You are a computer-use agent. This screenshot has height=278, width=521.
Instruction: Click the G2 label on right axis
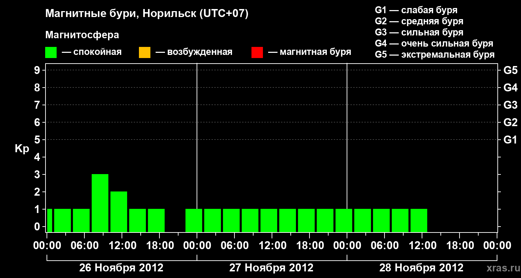pyautogui.click(x=510, y=122)
